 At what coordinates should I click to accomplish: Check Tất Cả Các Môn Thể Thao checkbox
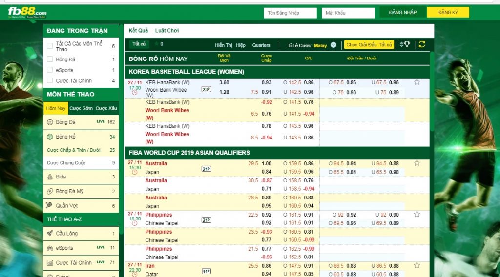click(x=50, y=46)
